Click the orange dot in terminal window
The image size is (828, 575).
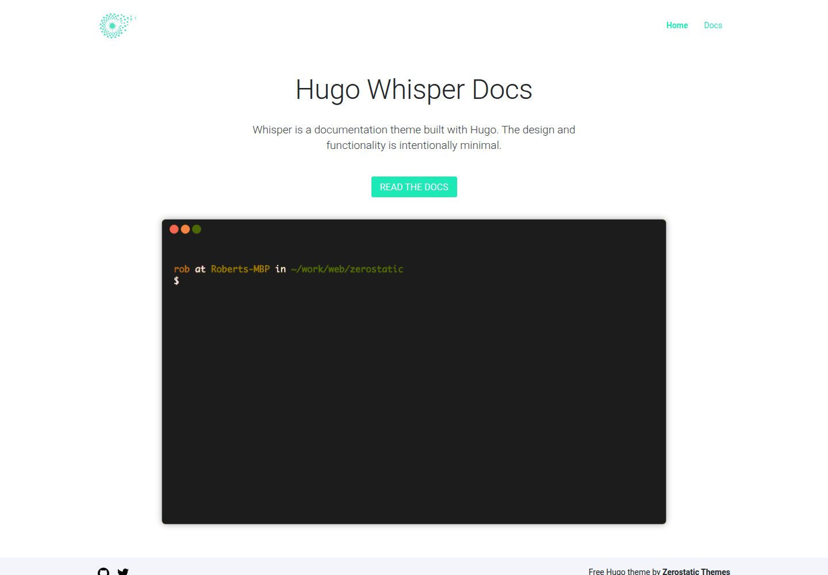tap(185, 229)
